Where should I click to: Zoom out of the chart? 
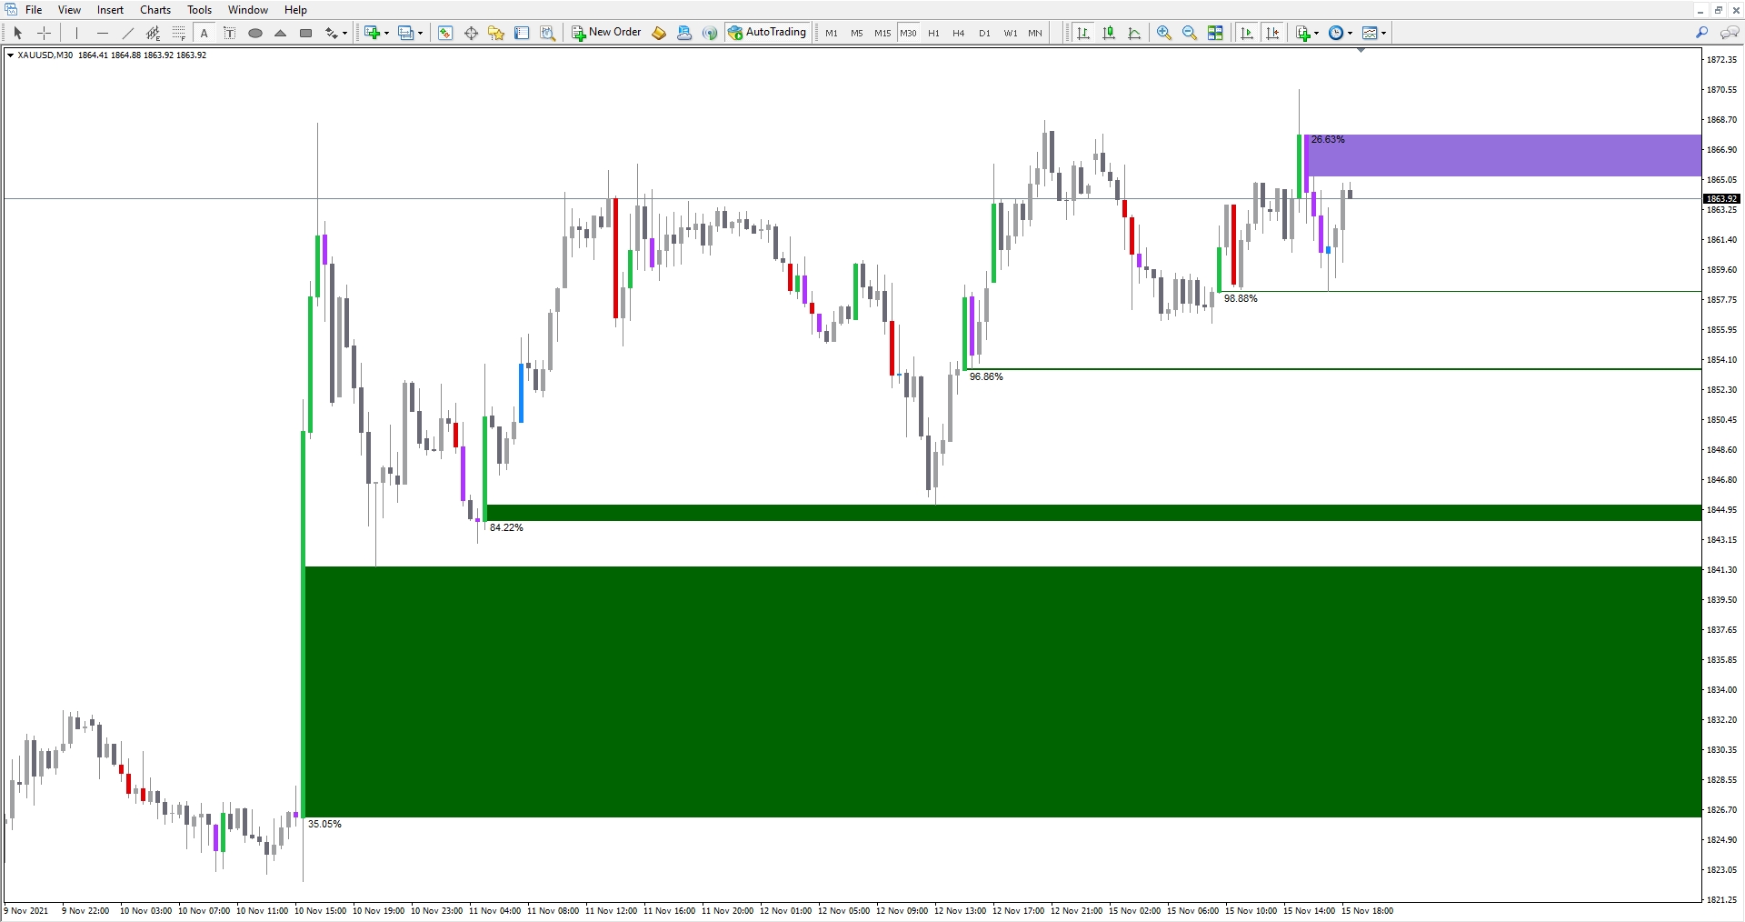(x=1190, y=33)
